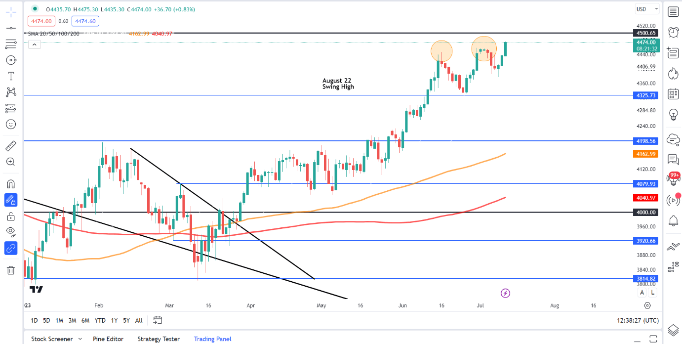Toggle hide all drawings eye icon
Image resolution: width=682 pixels, height=344 pixels.
(x=11, y=231)
